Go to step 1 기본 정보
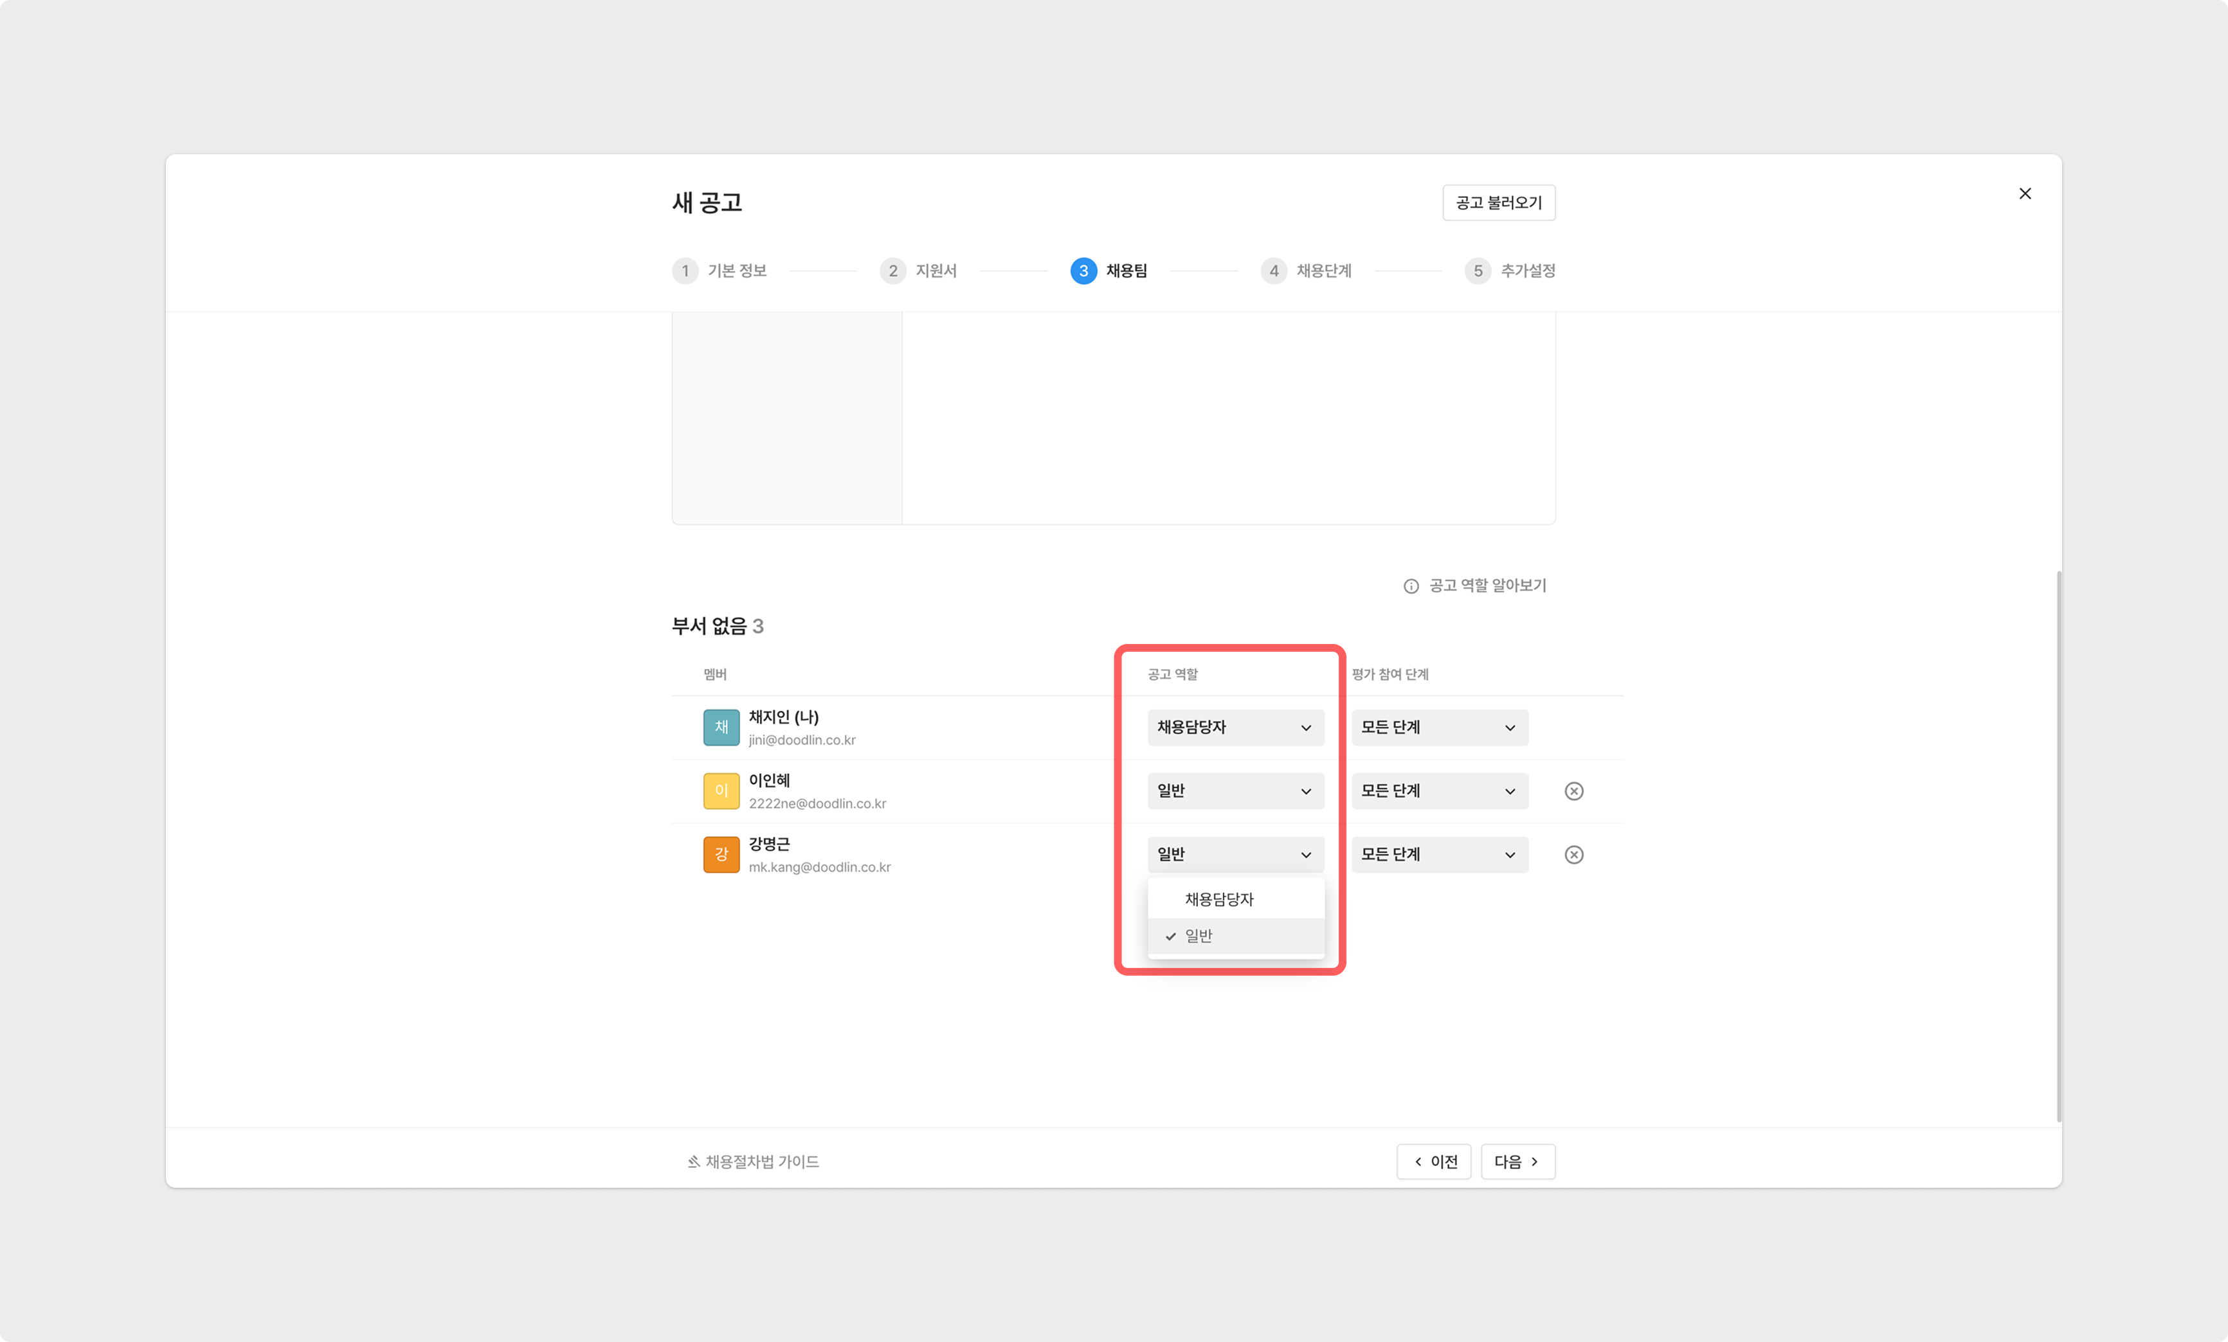2228x1342 pixels. click(736, 271)
